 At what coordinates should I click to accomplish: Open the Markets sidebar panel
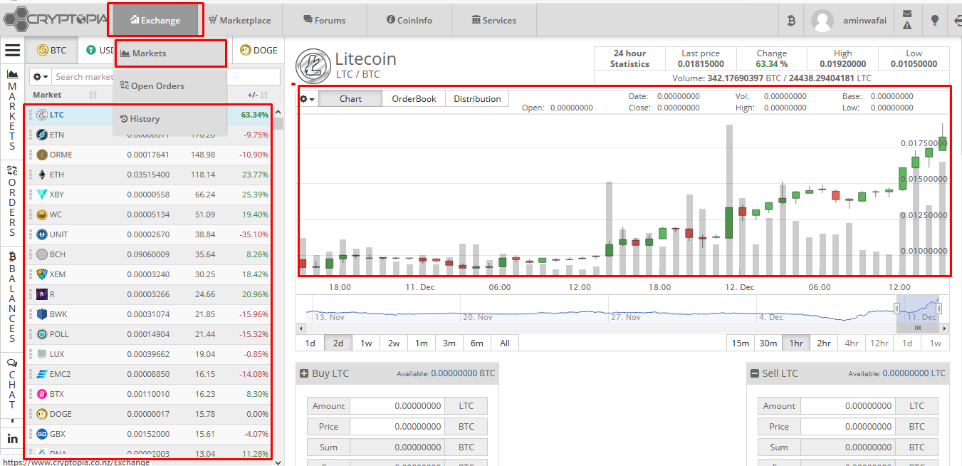12,110
